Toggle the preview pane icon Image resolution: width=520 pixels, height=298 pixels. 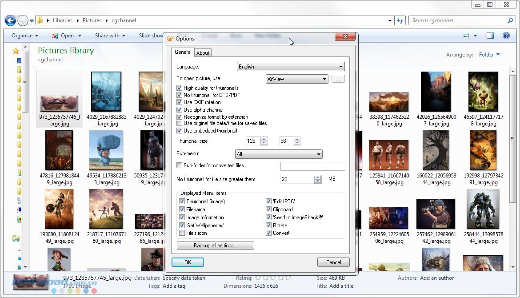490,36
